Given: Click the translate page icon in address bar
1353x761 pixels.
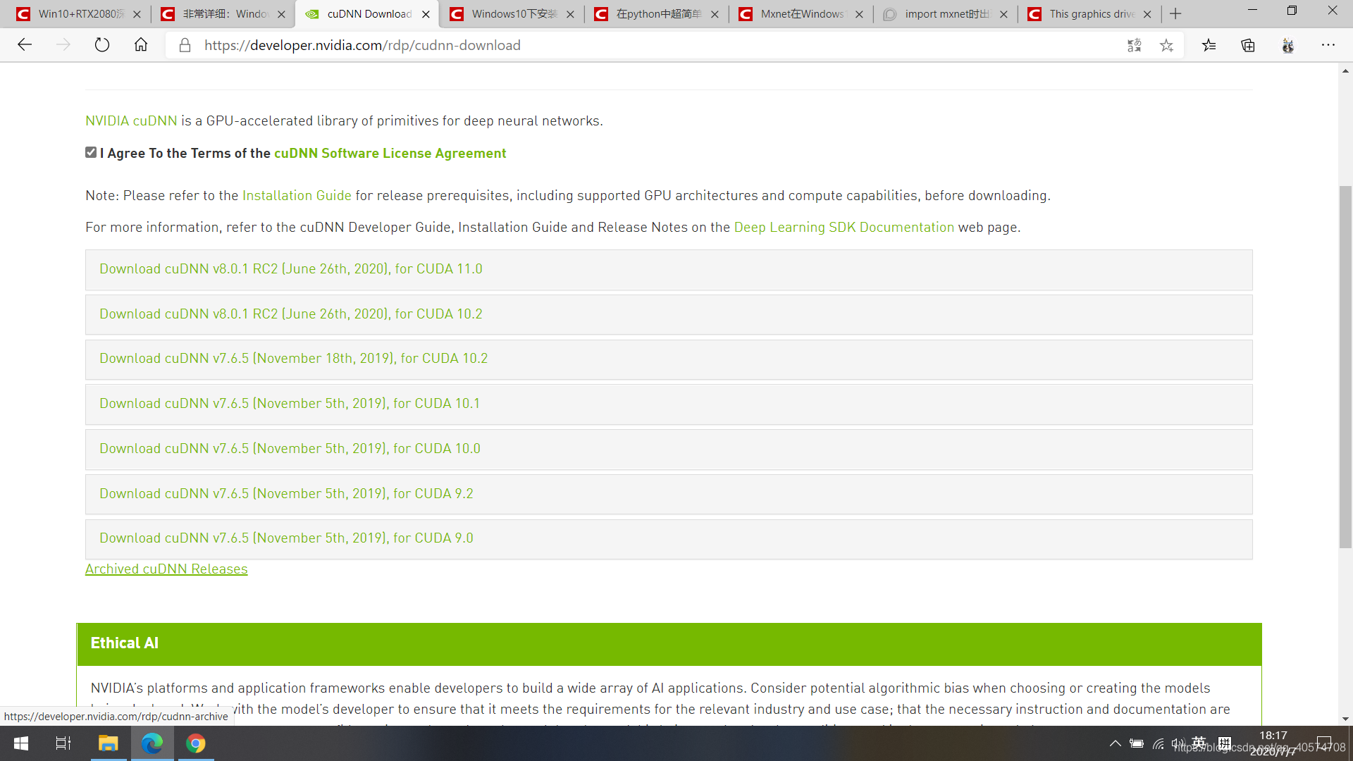Looking at the screenshot, I should [x=1134, y=45].
